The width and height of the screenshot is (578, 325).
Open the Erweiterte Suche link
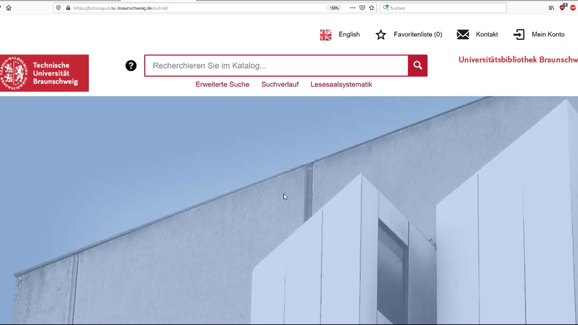(x=223, y=85)
